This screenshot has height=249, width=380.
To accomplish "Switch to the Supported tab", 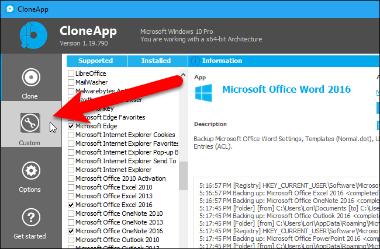I will point(96,61).
